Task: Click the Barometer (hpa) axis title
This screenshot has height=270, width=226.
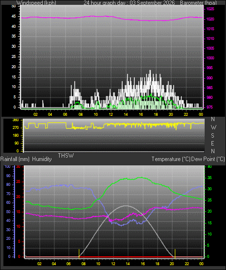Action: 198,3
